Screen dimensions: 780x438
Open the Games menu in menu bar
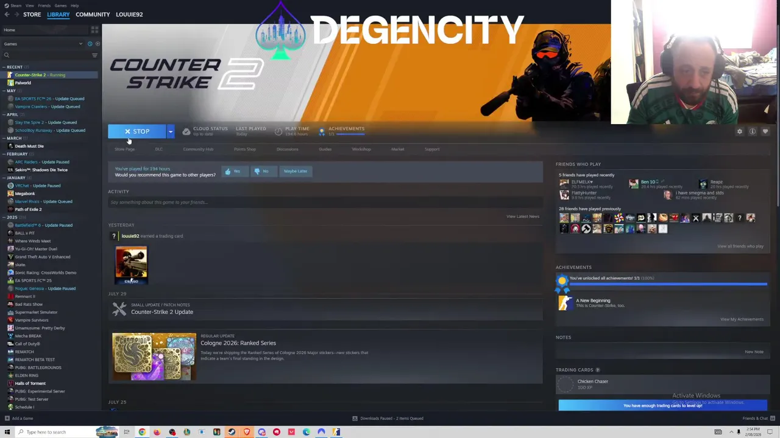pos(60,5)
